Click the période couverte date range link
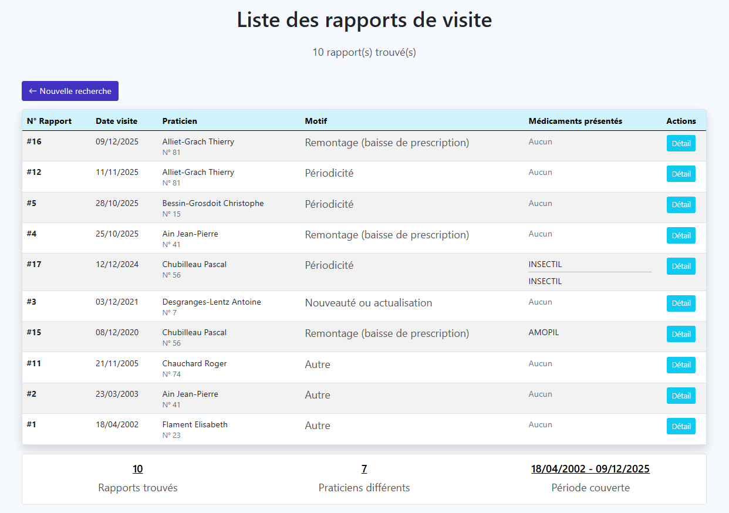The image size is (729, 513). (590, 469)
